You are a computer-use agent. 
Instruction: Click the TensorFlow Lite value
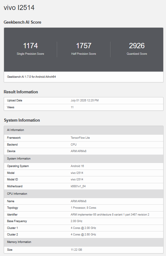[80, 138]
